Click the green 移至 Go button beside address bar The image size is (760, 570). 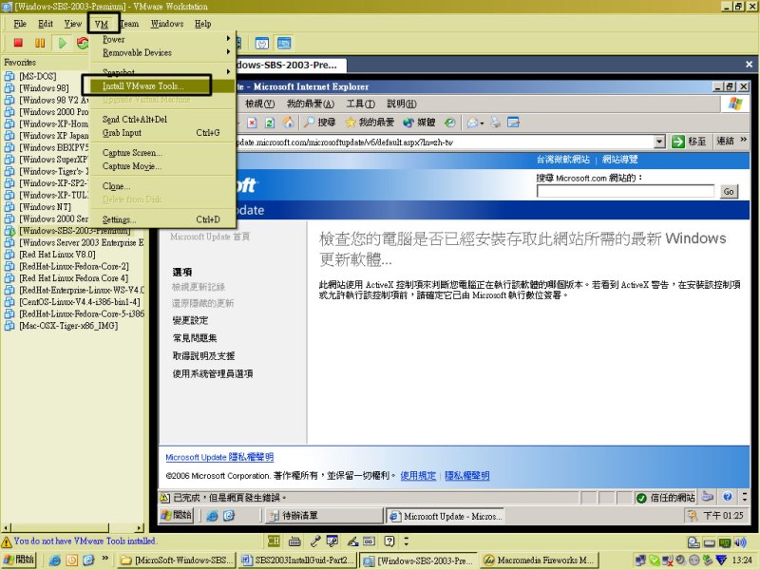pyautogui.click(x=689, y=142)
